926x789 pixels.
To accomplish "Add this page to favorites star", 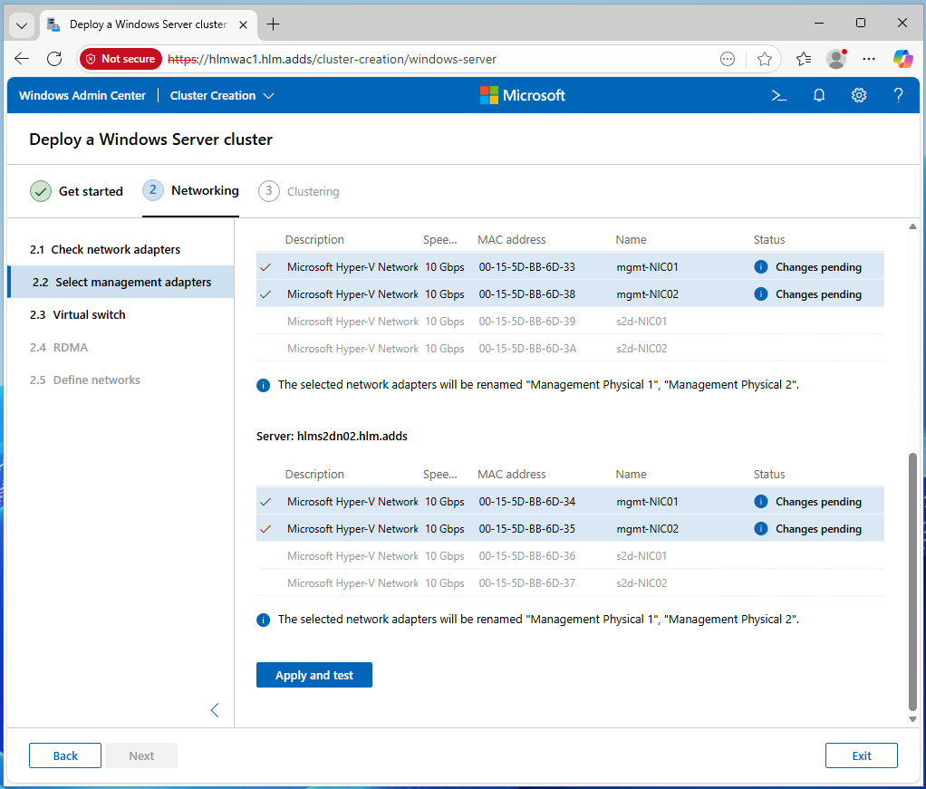I will tap(765, 59).
